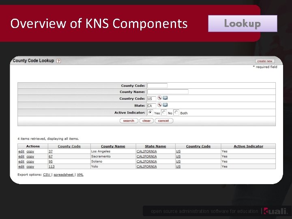Edit the Yolo county row
The width and height of the screenshot is (292, 219).
(x=21, y=167)
